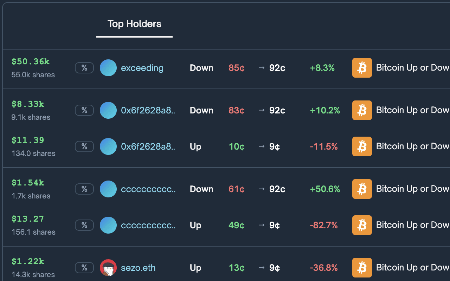Click the Bitcoin icon beside sezo.eth's row
Viewport: 450px width, 281px height.
pos(362,267)
